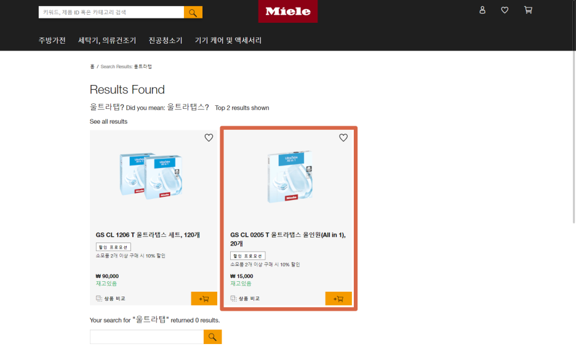576x352 pixels.
Task: Open the 세탁기, 의류건조기 menu
Action: (x=107, y=41)
